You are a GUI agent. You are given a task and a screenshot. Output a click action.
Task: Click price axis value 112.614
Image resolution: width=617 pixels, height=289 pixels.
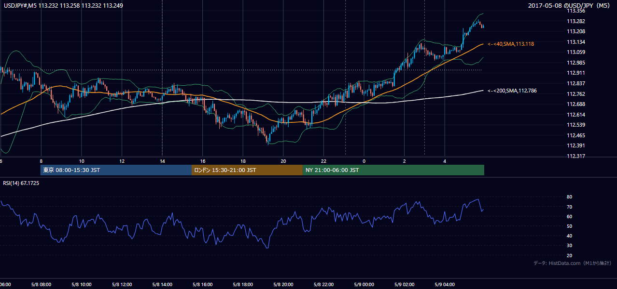click(x=576, y=115)
